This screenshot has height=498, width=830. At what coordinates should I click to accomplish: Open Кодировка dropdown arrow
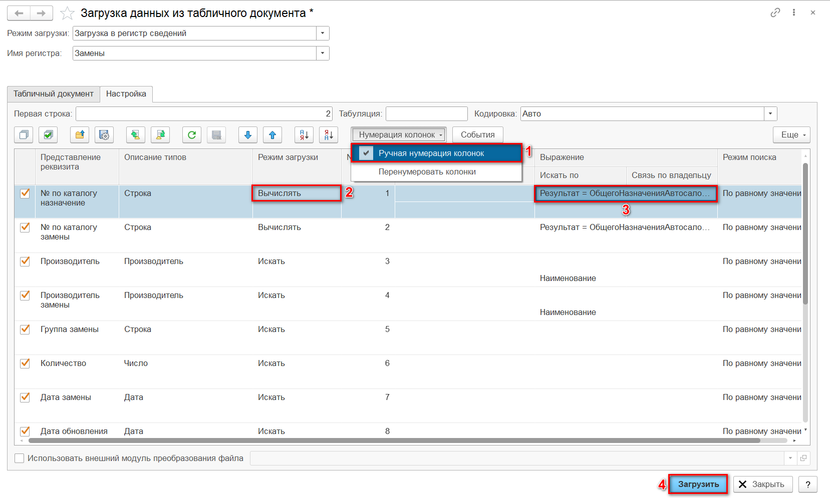click(770, 114)
